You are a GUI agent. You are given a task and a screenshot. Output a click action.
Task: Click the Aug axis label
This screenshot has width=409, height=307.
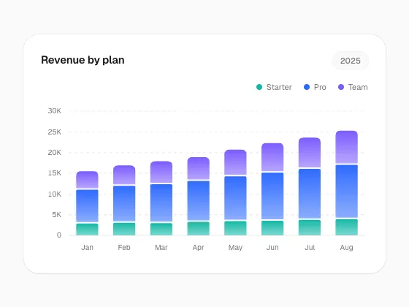347,247
